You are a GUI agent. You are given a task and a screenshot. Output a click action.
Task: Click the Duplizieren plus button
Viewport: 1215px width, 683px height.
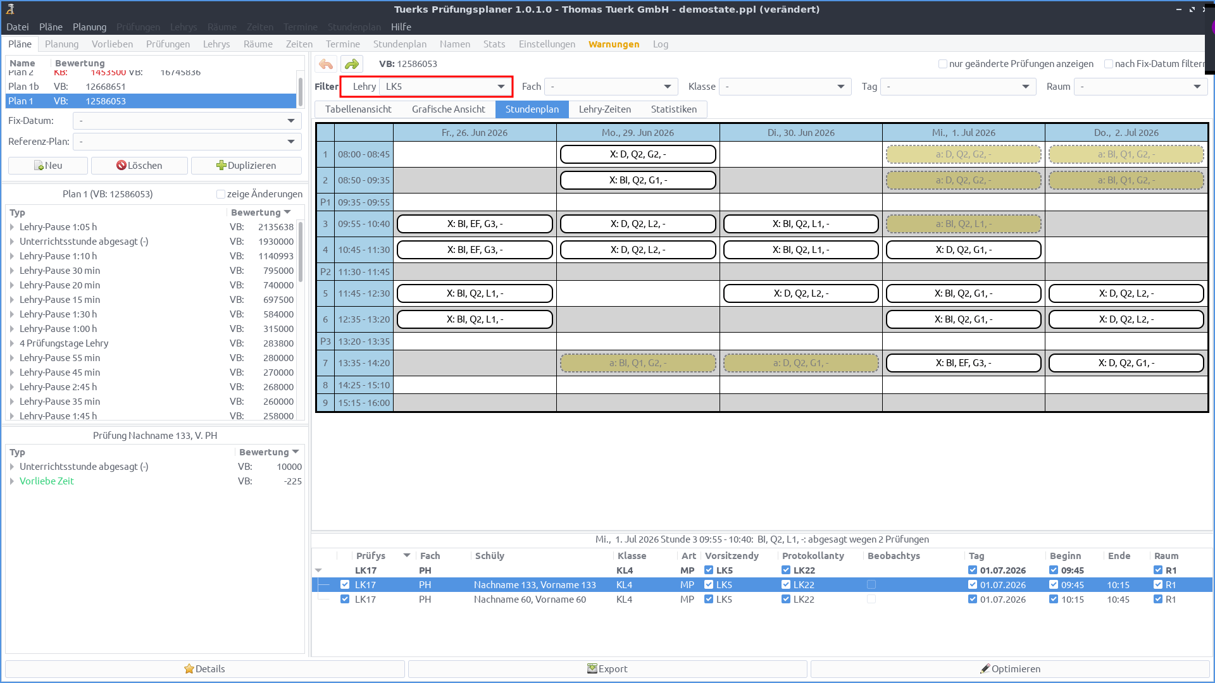[x=246, y=166]
